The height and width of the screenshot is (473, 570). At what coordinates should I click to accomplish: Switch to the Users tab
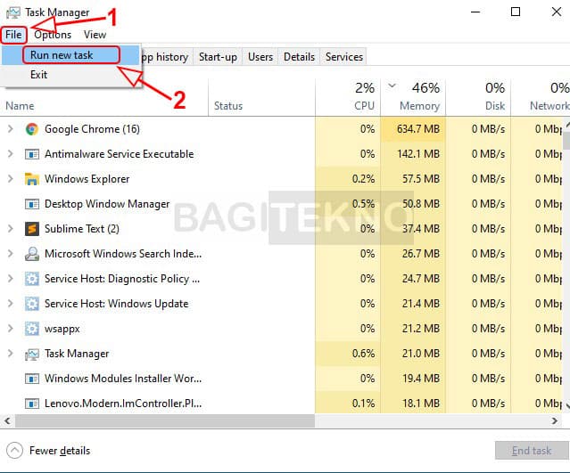[260, 57]
